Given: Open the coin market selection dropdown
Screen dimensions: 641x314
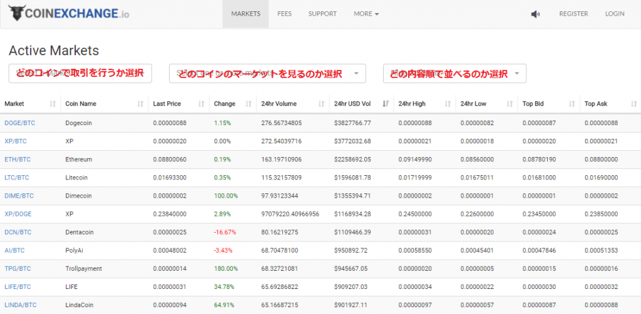Looking at the screenshot, I should [x=267, y=74].
